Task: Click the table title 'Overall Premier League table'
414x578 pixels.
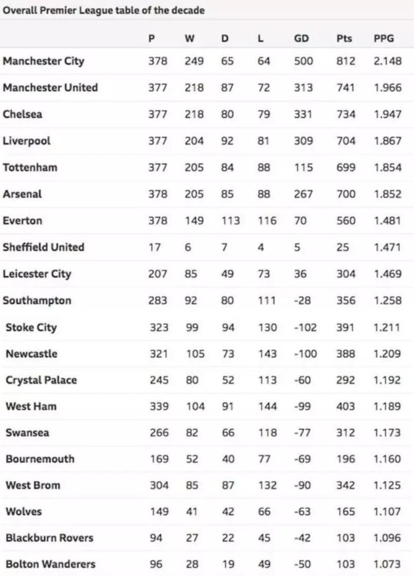Action: [x=103, y=10]
